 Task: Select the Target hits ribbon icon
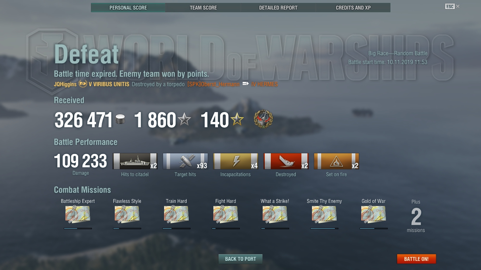(185, 161)
